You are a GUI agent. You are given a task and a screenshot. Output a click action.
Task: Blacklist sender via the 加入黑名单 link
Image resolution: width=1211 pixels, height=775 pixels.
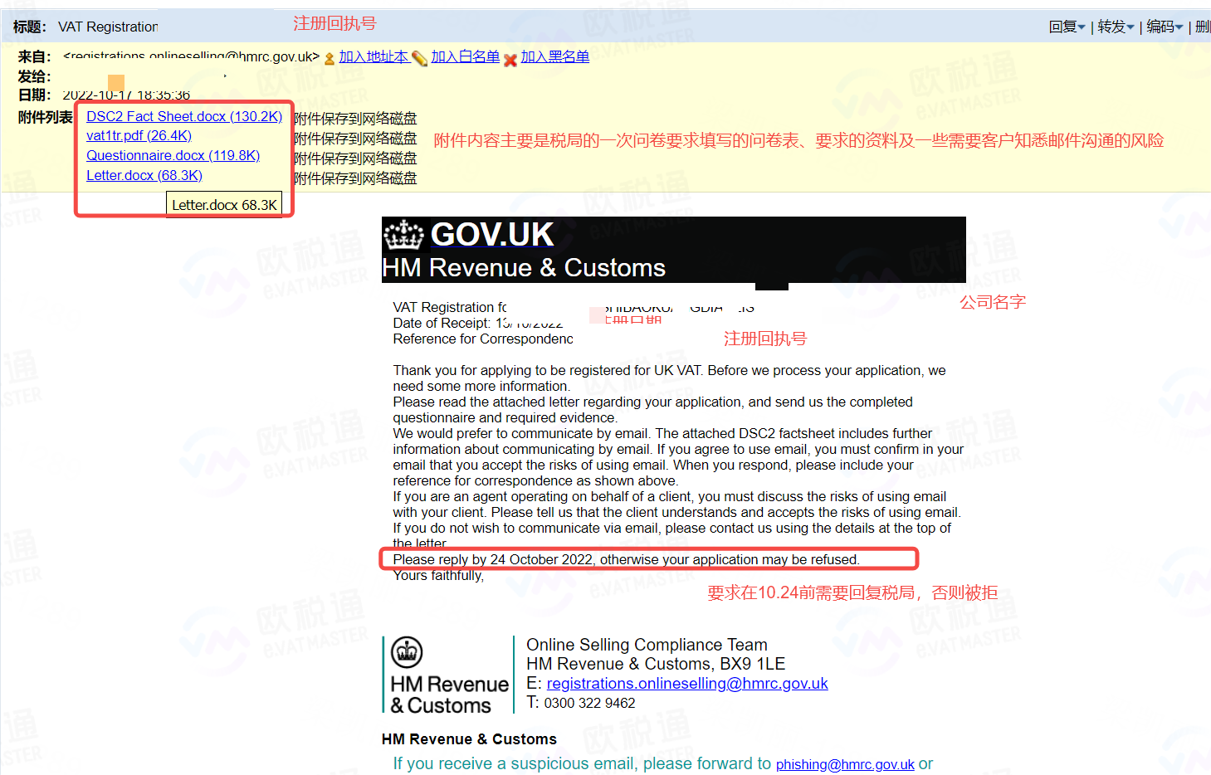click(554, 56)
